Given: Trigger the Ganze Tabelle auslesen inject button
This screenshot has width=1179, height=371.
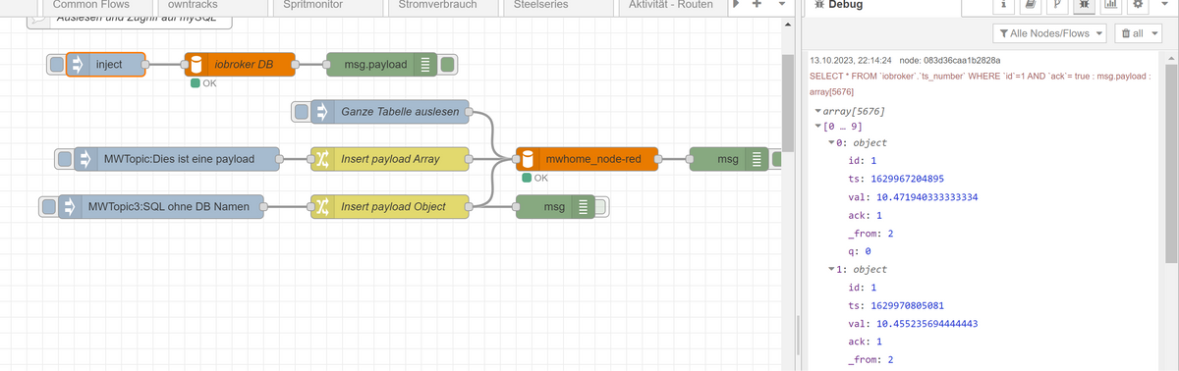Looking at the screenshot, I should (303, 112).
